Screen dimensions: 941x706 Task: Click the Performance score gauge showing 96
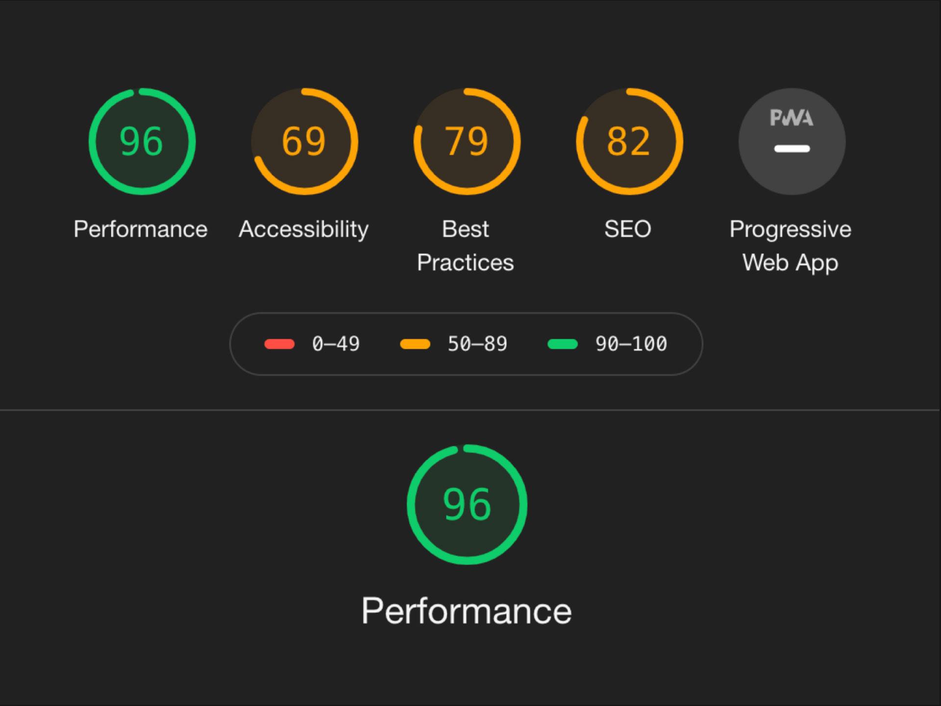pyautogui.click(x=142, y=141)
